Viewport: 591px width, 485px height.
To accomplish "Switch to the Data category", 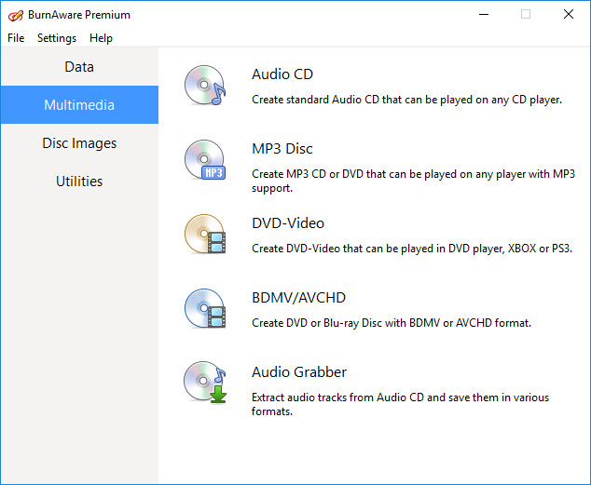I will click(x=79, y=67).
